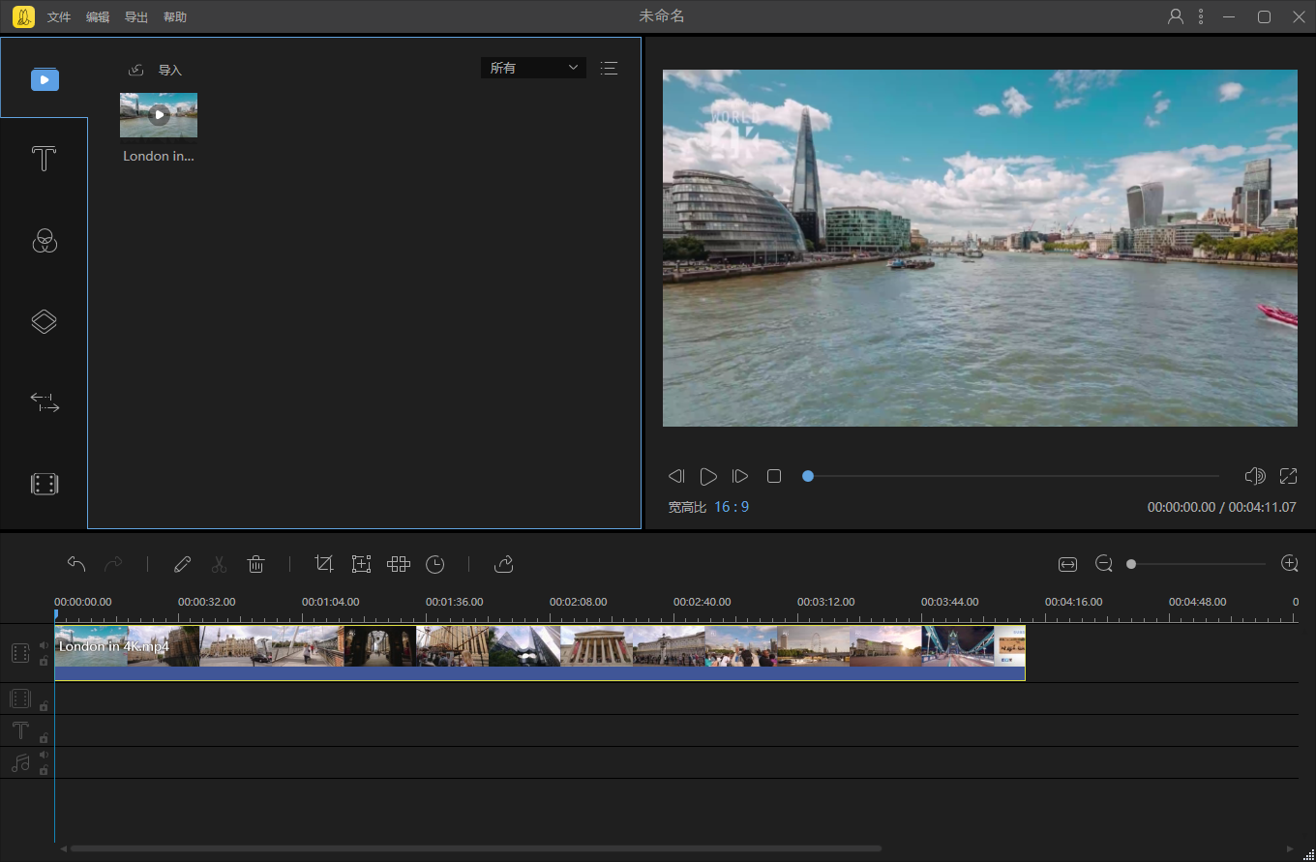Screen dimensions: 1316x862
Task: Open the Text panel in the sidebar
Action: pos(45,159)
